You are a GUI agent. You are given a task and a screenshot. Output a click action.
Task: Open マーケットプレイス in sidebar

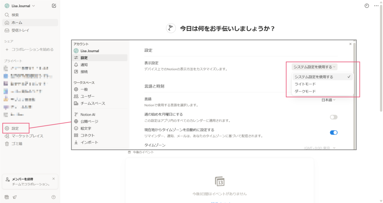pyautogui.click(x=30, y=136)
